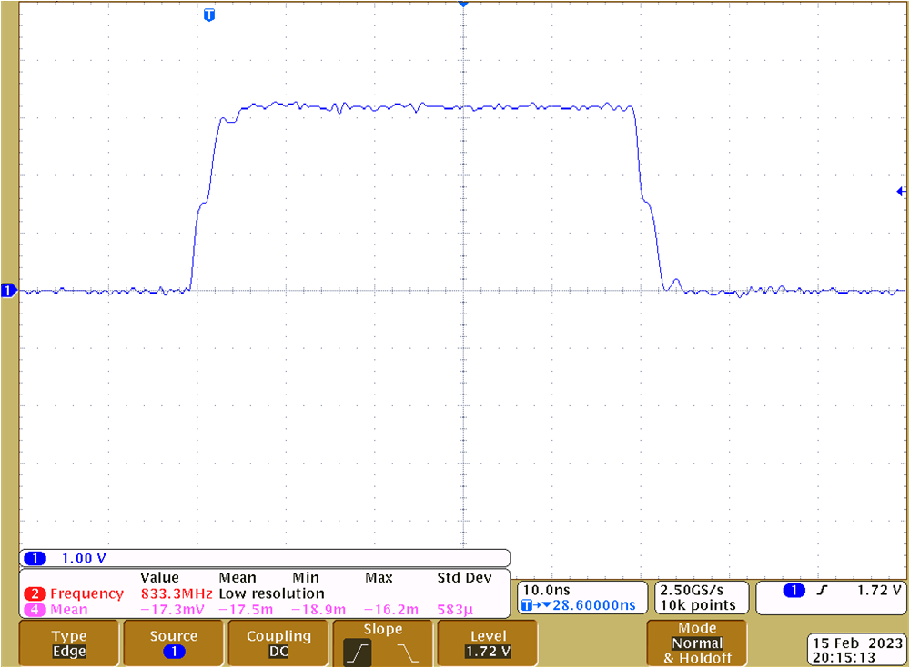The width and height of the screenshot is (910, 668).
Task: Click channel 1 ground marker on left edge
Action: pos(7,291)
